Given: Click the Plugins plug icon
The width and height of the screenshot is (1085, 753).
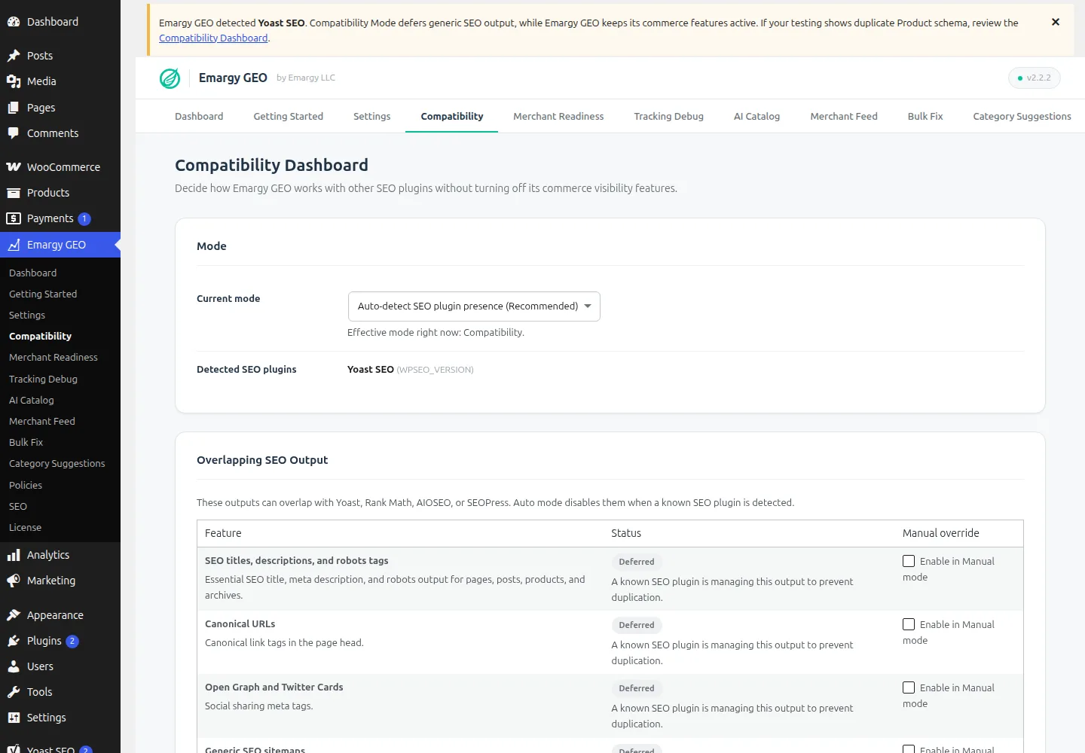Looking at the screenshot, I should tap(14, 641).
